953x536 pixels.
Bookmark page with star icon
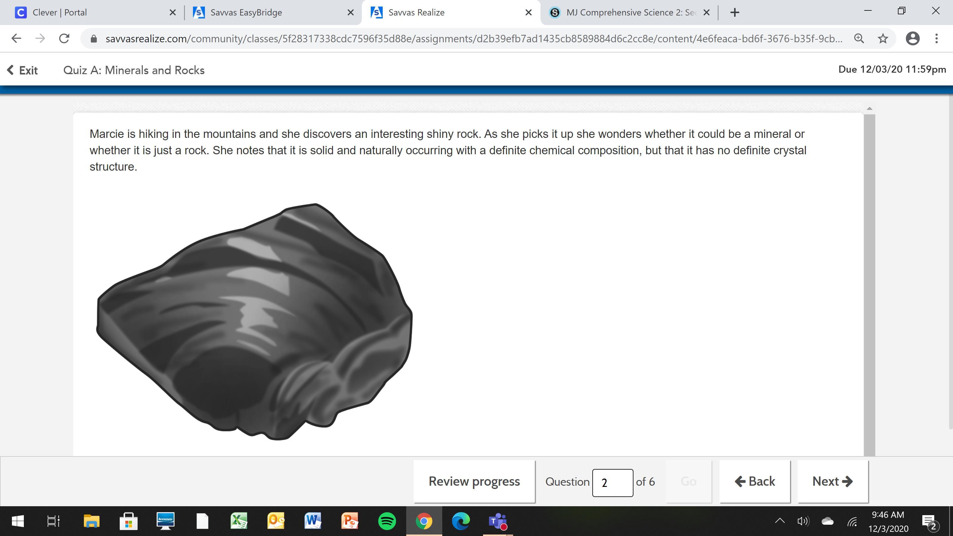[883, 38]
